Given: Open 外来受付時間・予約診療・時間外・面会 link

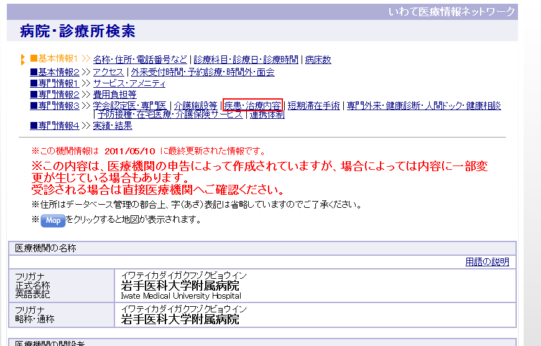Looking at the screenshot, I should (203, 72).
